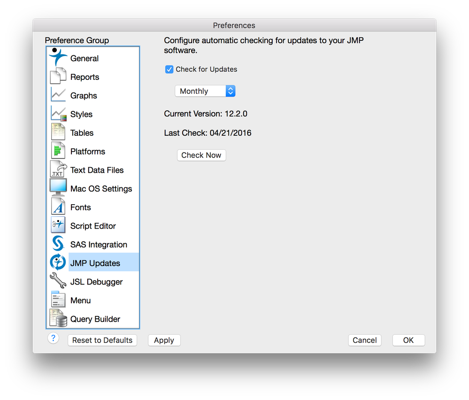The image size is (469, 400).
Task: Click the Script Editor icon
Action: point(58,225)
